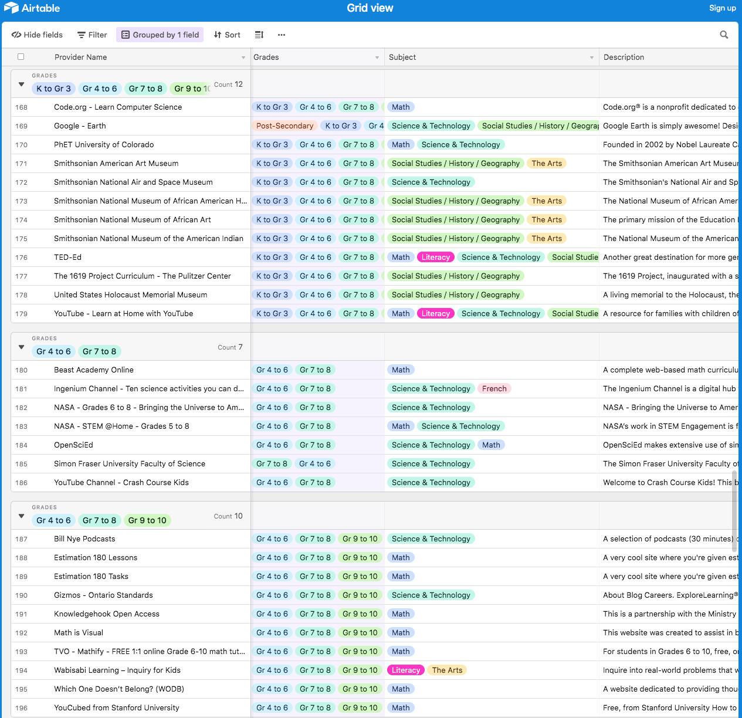Click the Sign up link
Screen dimensions: 742x718
(x=722, y=8)
